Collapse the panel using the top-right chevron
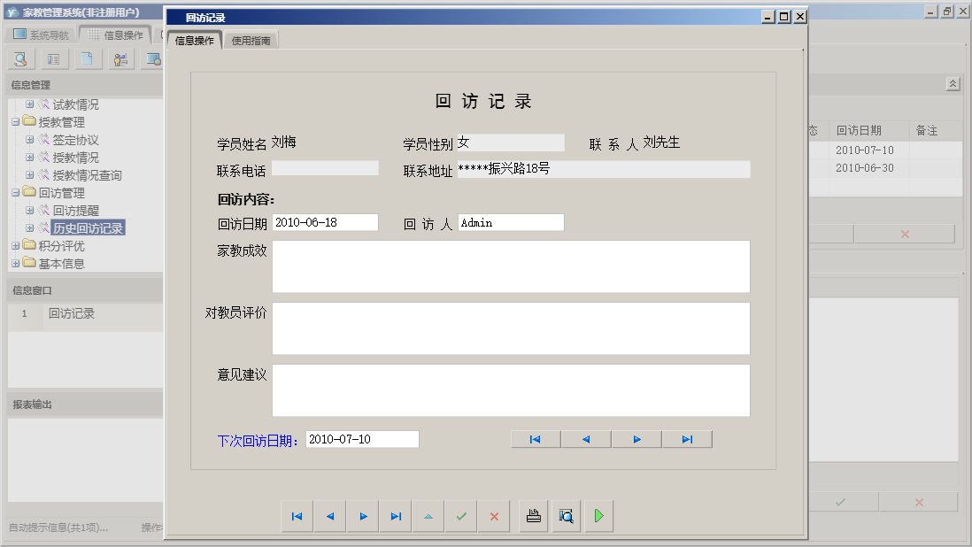972x547 pixels. [x=953, y=83]
